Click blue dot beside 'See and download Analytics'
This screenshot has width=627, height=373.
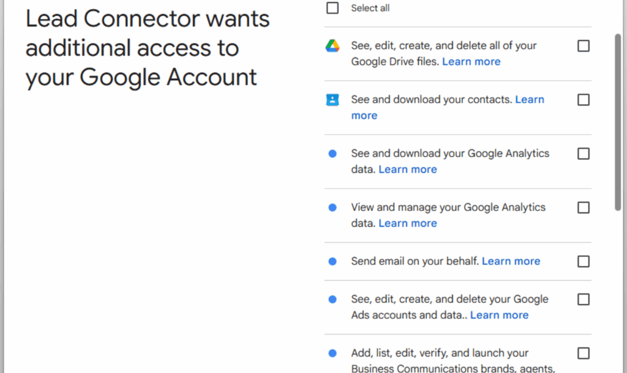(x=332, y=153)
